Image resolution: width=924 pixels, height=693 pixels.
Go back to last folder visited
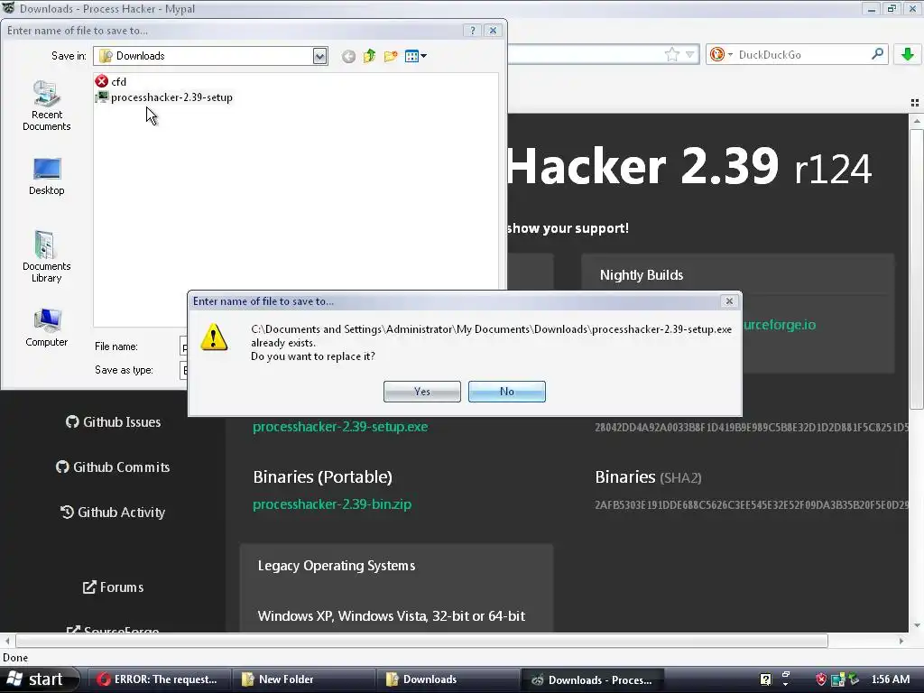[x=348, y=57]
